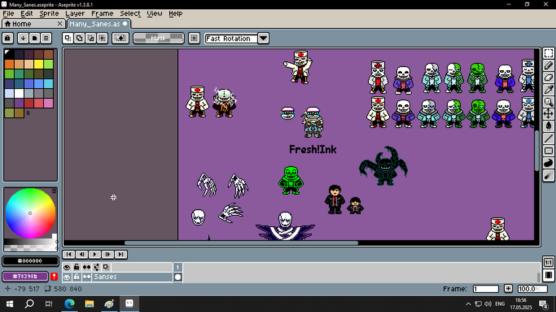Choose Subtract from selection mode
This screenshot has height=312, width=556.
tap(91, 38)
